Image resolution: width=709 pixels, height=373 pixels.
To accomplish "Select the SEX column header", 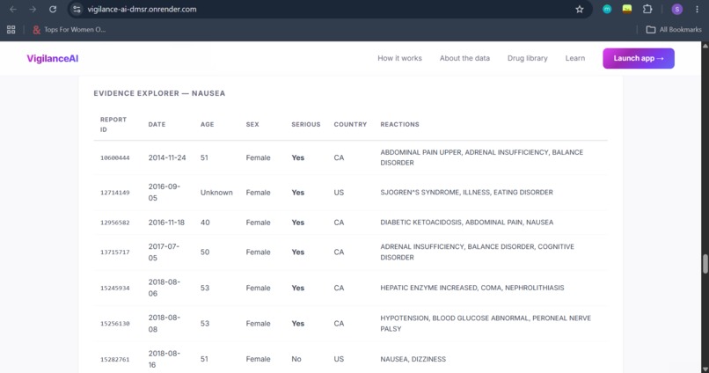I will [252, 124].
